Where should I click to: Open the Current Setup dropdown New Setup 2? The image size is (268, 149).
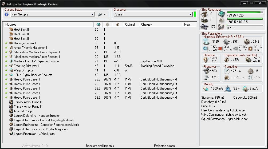[53, 14]
